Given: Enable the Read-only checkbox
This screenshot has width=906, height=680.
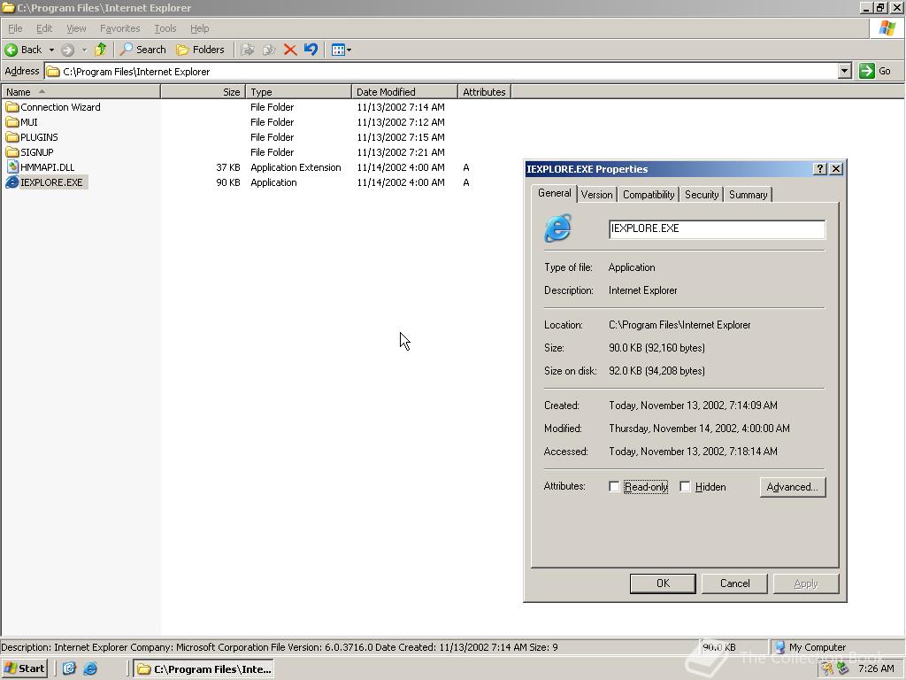Looking at the screenshot, I should click(x=614, y=487).
